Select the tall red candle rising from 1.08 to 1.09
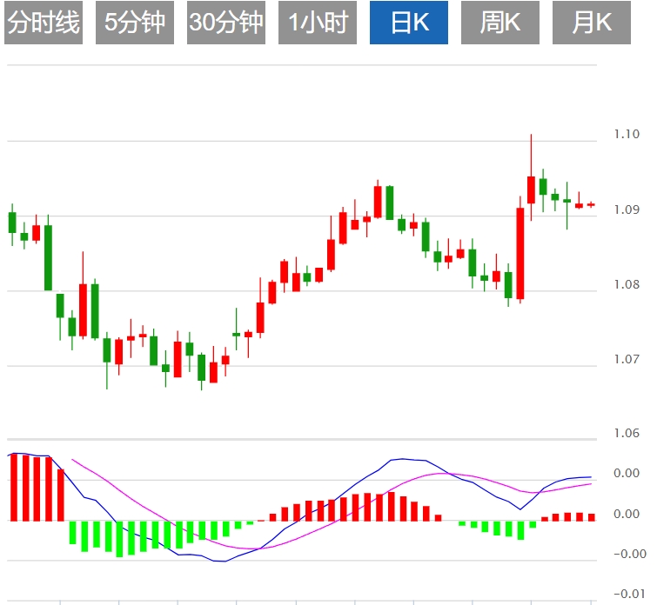The width and height of the screenshot is (657, 605). point(520,254)
